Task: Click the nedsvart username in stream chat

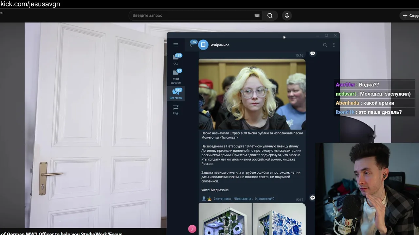Action: [346, 94]
